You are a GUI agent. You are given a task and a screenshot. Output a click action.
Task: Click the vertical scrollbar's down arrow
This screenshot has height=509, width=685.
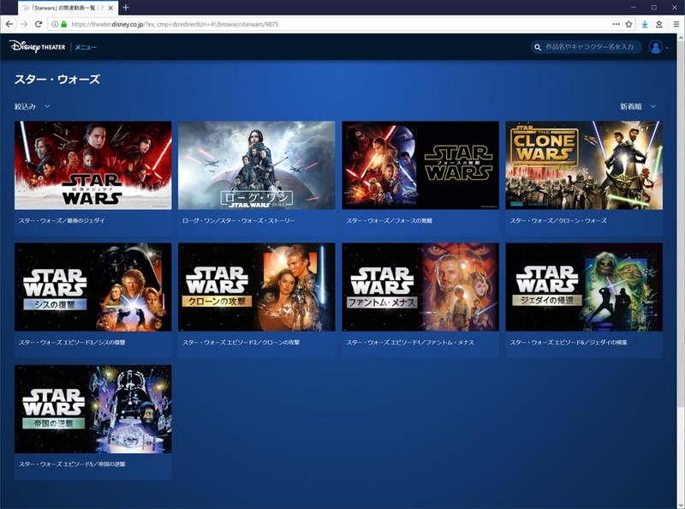(x=681, y=505)
